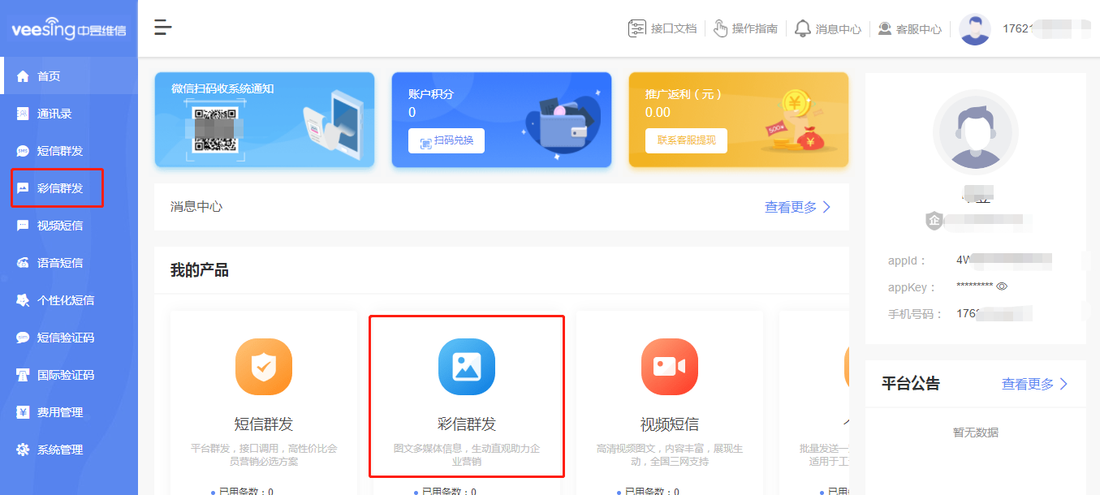Select the 语音短信 sidebar icon
Screen dimensions: 1100x495
24,262
